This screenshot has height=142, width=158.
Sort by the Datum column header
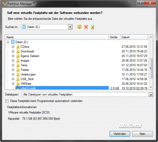134,37
